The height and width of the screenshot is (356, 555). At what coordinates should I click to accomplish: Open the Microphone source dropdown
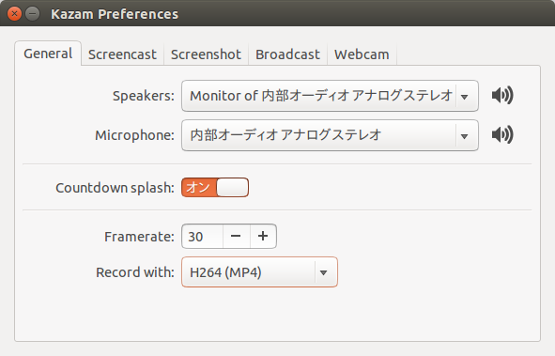(x=330, y=135)
